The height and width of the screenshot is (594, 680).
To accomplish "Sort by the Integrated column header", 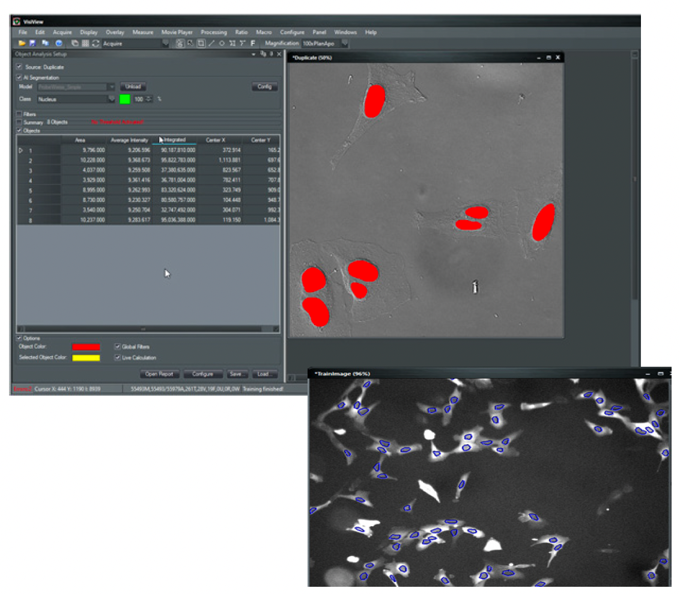I will pos(174,140).
